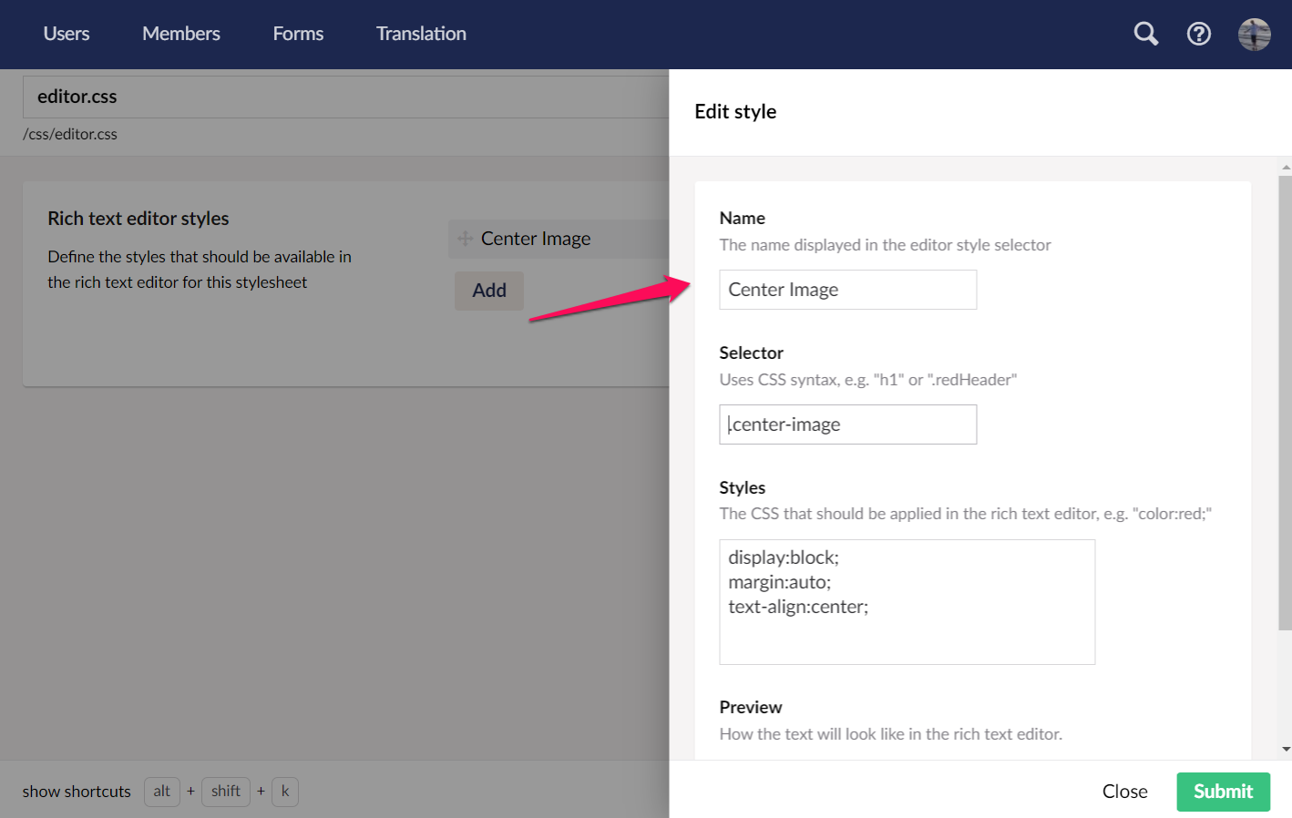Screen dimensions: 1292x818
Task: Open the search icon in the top bar
Action: [1145, 33]
